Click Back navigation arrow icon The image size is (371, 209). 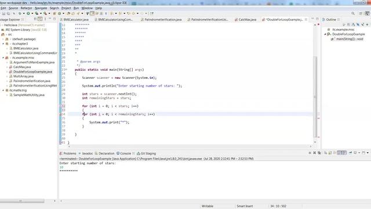133,13
